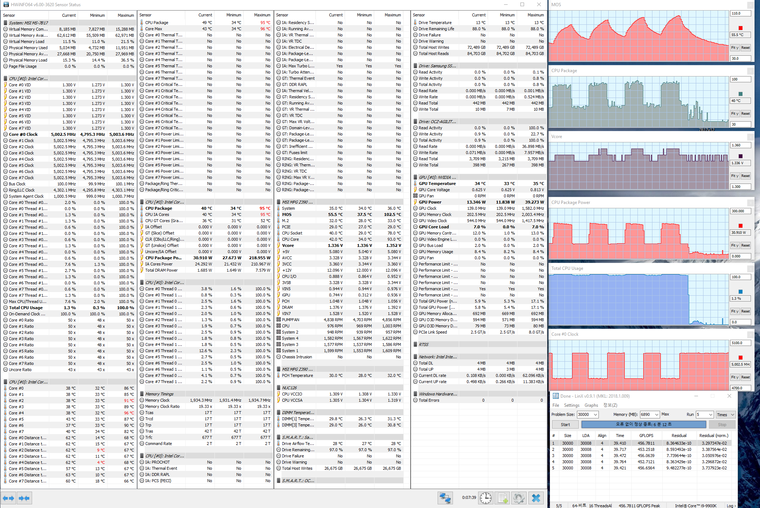Click the HWiNFO64 title bar app icon
760x508 pixels.
point(6,5)
